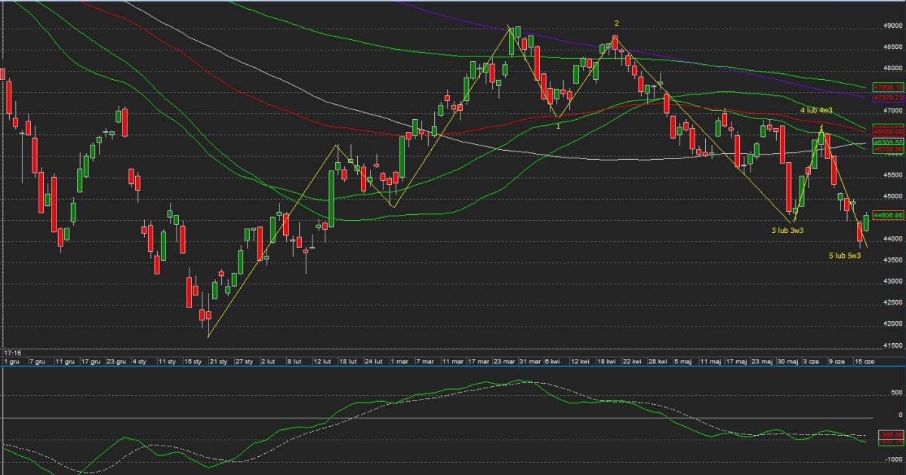The image size is (906, 475).
Task: Click the 41500 price level on scale
Action: [x=892, y=345]
